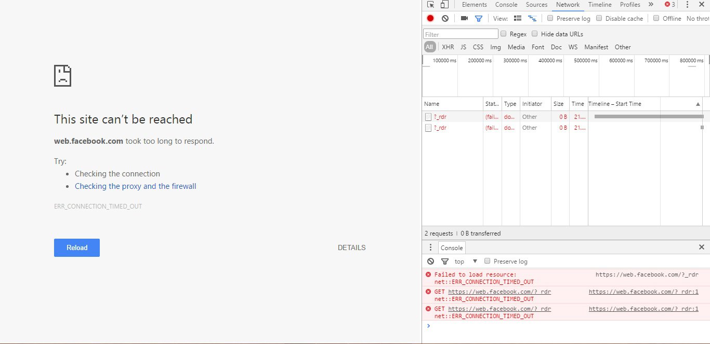Viewport: 710px width, 344px height.
Task: Click the red error count badge
Action: click(670, 5)
